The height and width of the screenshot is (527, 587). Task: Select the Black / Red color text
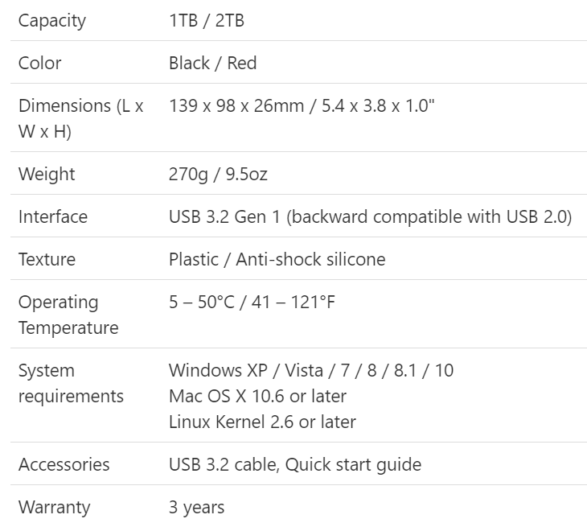tap(212, 63)
